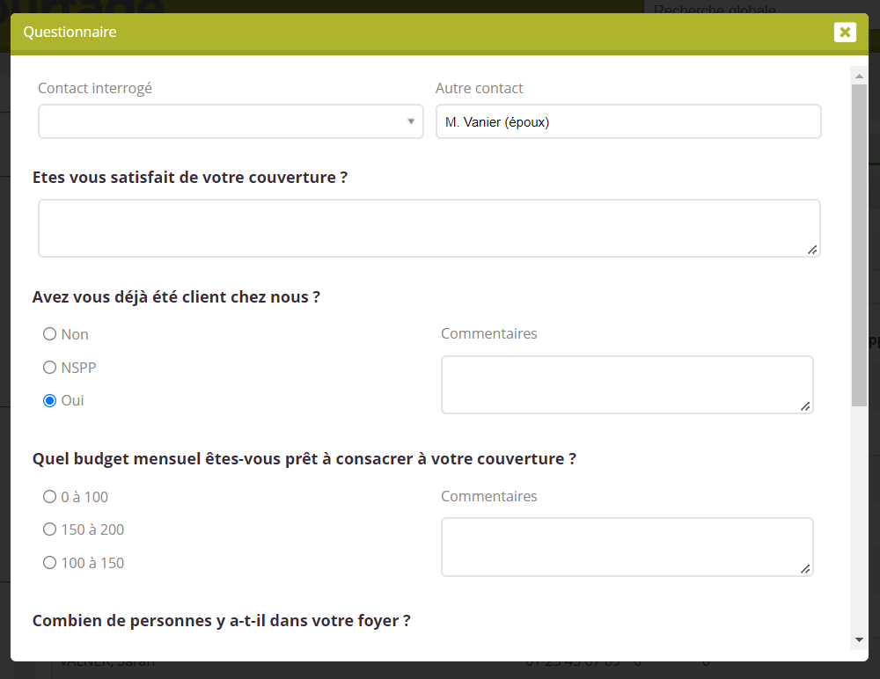Click into the Autre contact field
The width and height of the screenshot is (880, 679).
click(x=627, y=121)
